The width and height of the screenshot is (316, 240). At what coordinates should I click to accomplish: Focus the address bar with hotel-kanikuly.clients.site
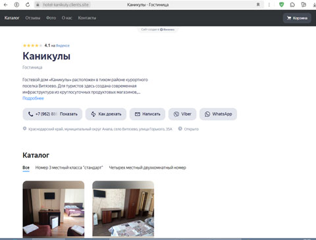click(x=66, y=5)
